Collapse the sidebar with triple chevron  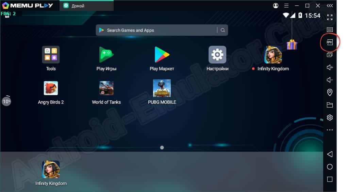coord(329,6)
